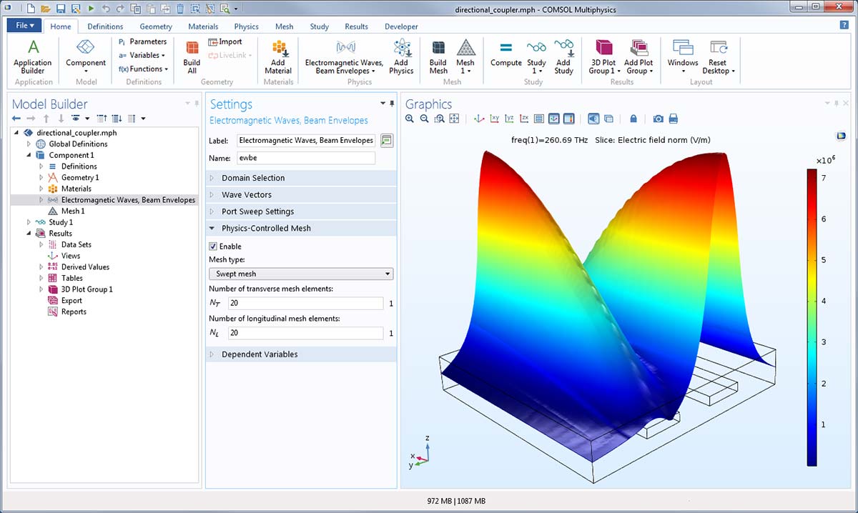Viewport: 858px width, 513px height.
Task: Click the Zoom In icon in Graphics
Action: (x=410, y=119)
